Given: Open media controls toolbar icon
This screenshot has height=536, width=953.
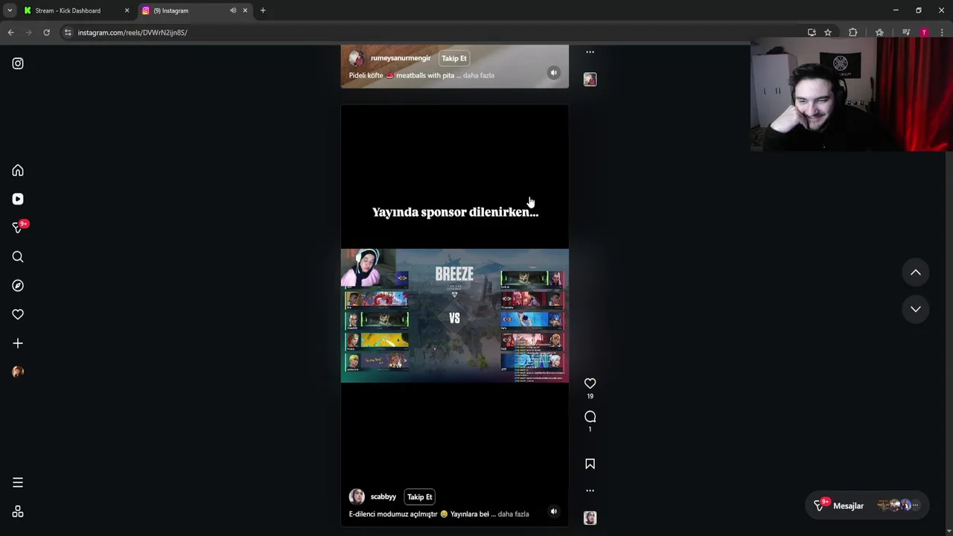Looking at the screenshot, I should pos(906,33).
